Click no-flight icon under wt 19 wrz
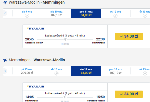The width and height of the screenshot is (150, 102). coord(145,74)
